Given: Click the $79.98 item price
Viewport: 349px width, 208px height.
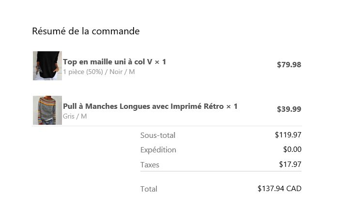Looking at the screenshot, I should (289, 64).
